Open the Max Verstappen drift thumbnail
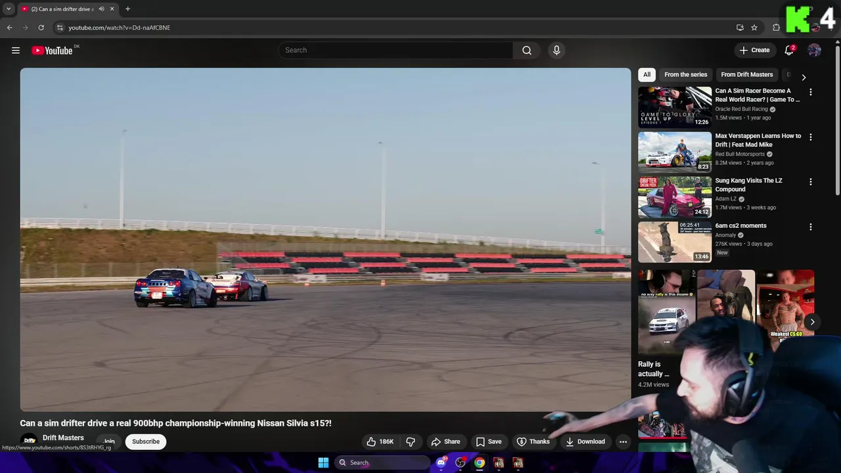Screen dimensions: 841x473 (675, 152)
